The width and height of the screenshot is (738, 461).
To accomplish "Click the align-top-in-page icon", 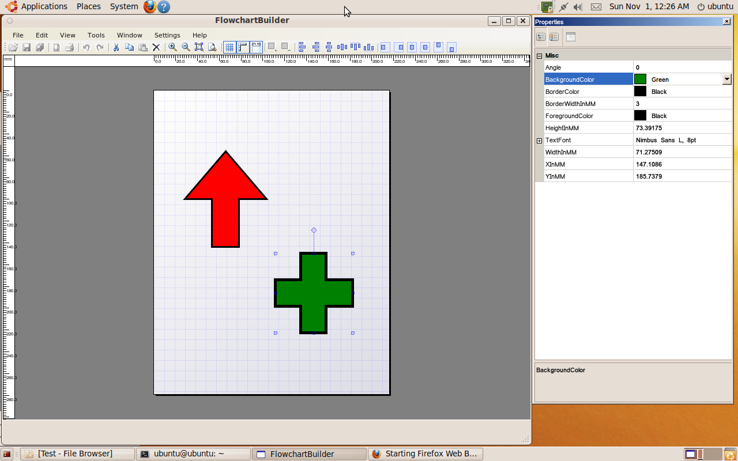I will click(439, 47).
